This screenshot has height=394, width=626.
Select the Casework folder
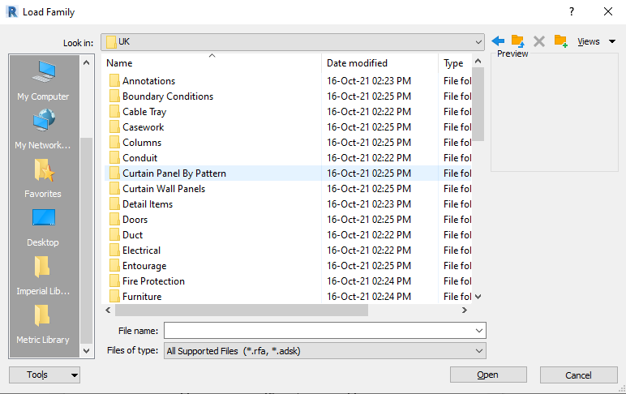pos(143,127)
